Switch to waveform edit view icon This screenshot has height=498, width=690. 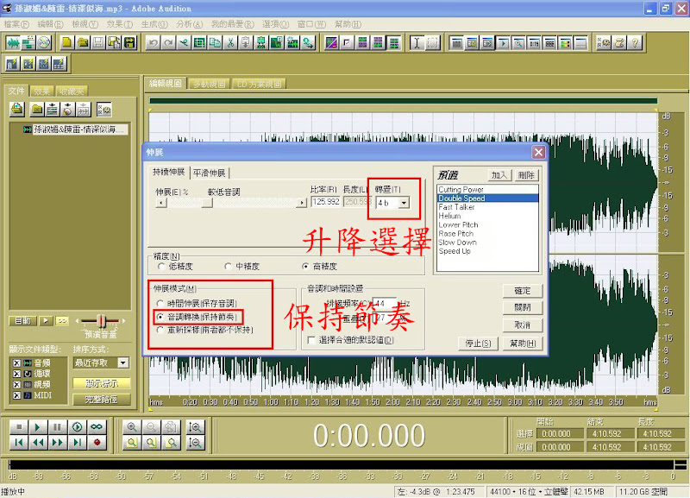13,42
